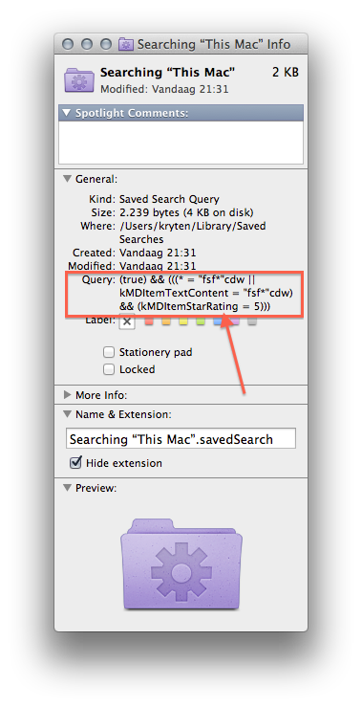The image size is (362, 707).
Task: Click the X to remove the label
Action: [x=127, y=321]
